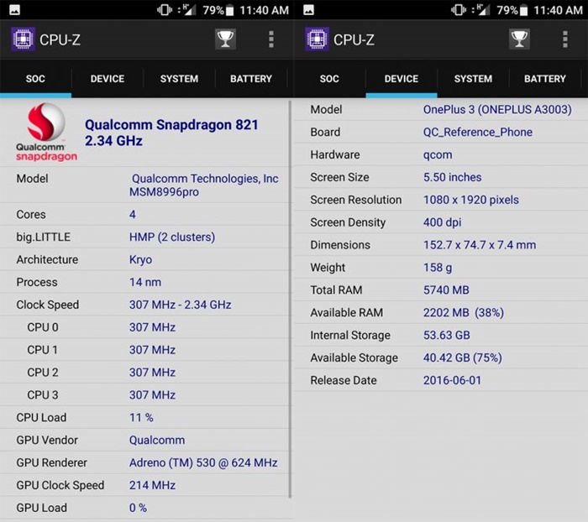Tap Total RAM value '5740 MB'
This screenshot has width=588, height=522.
pyautogui.click(x=446, y=290)
